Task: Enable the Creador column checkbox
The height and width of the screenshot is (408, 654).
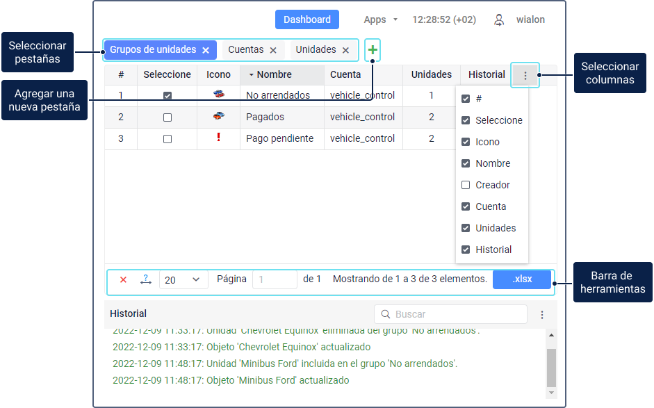Action: (466, 185)
